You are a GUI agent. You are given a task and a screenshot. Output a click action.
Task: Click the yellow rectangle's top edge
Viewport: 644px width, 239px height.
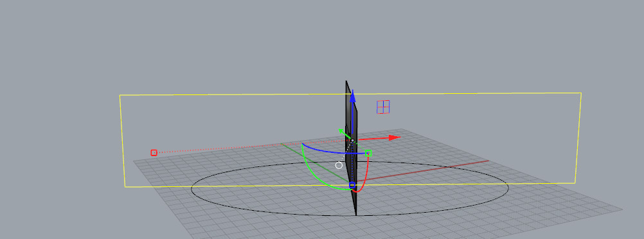(350, 94)
